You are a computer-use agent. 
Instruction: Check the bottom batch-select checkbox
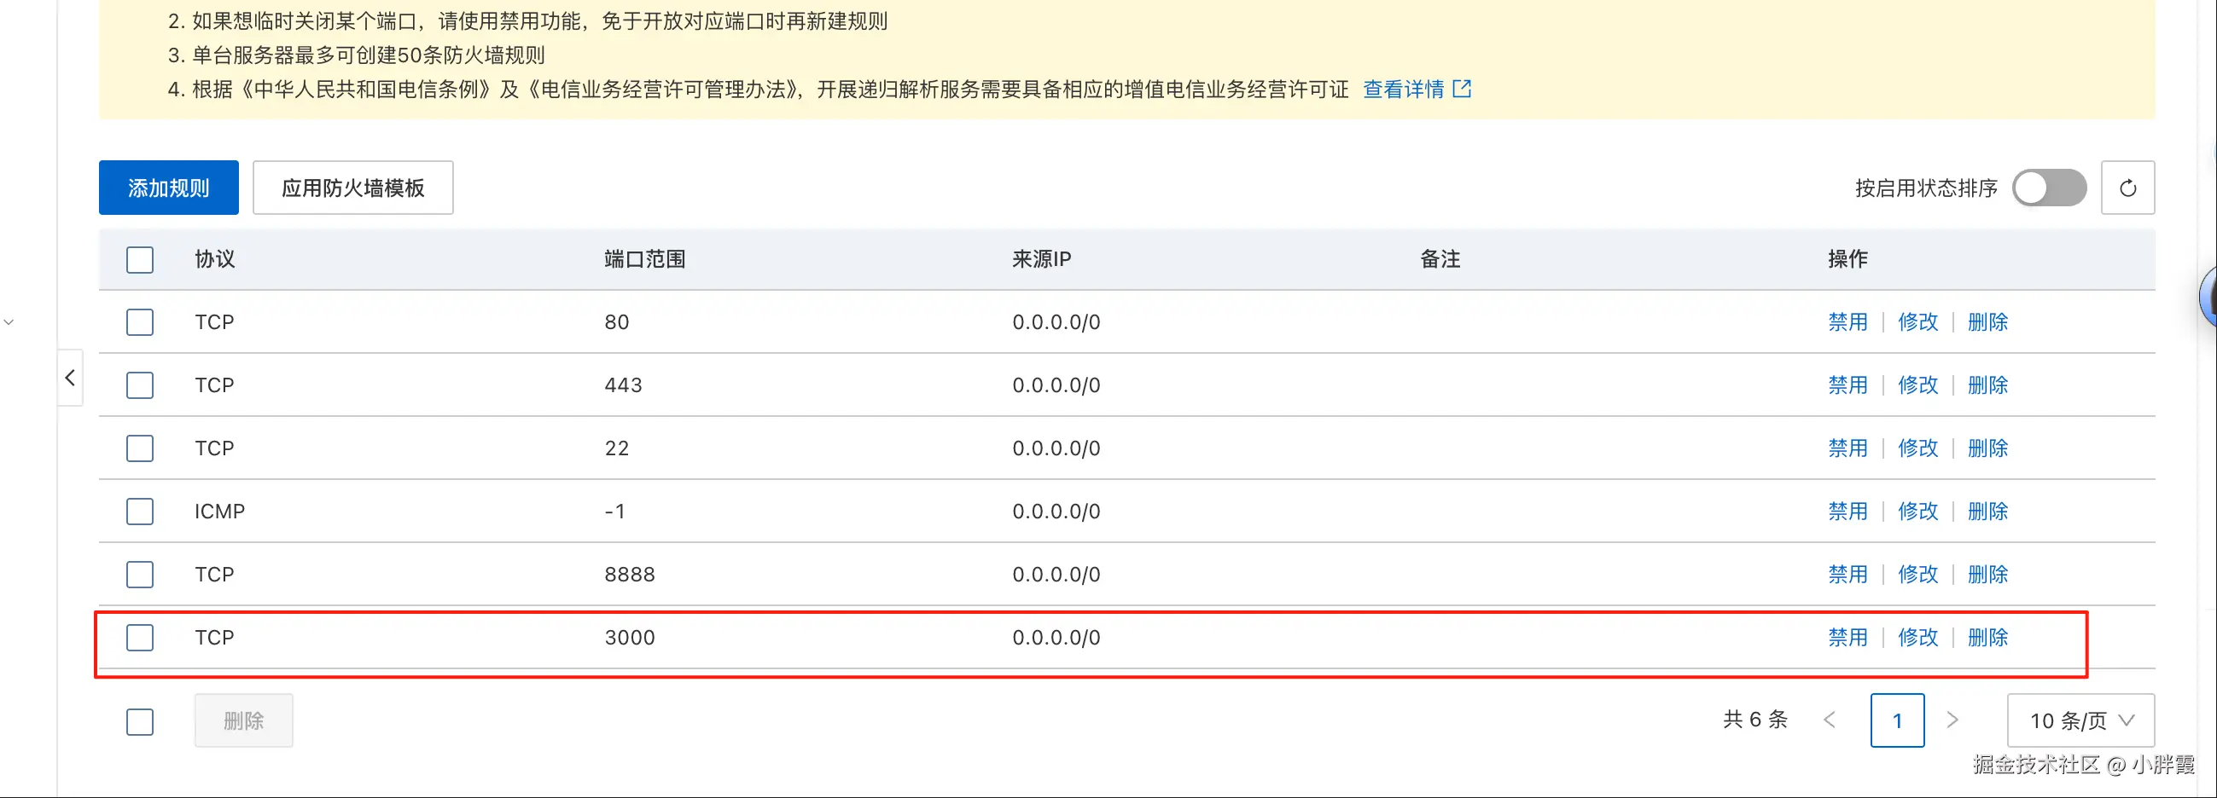point(139,721)
